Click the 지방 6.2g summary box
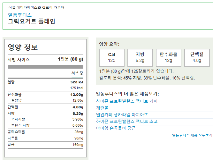 click(x=140, y=58)
